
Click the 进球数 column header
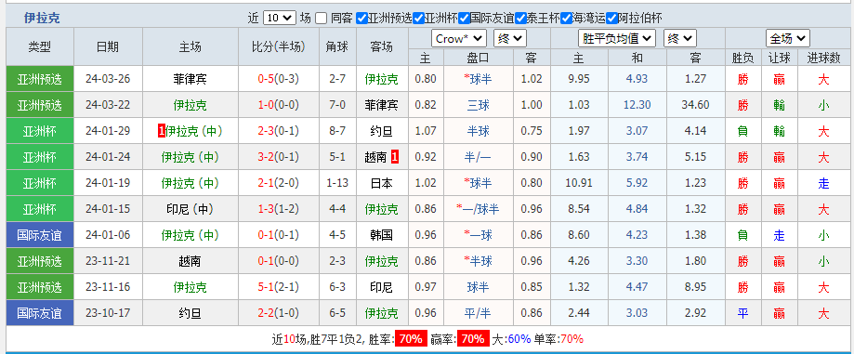(x=823, y=59)
